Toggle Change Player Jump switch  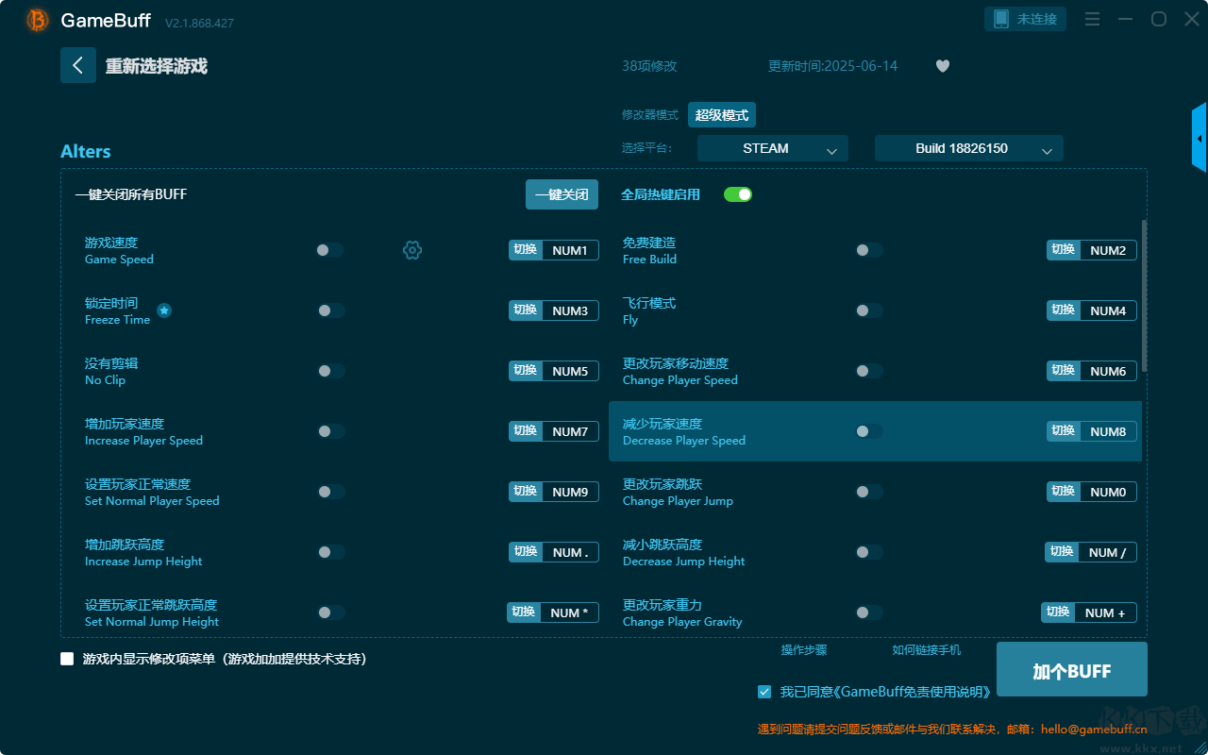point(869,492)
